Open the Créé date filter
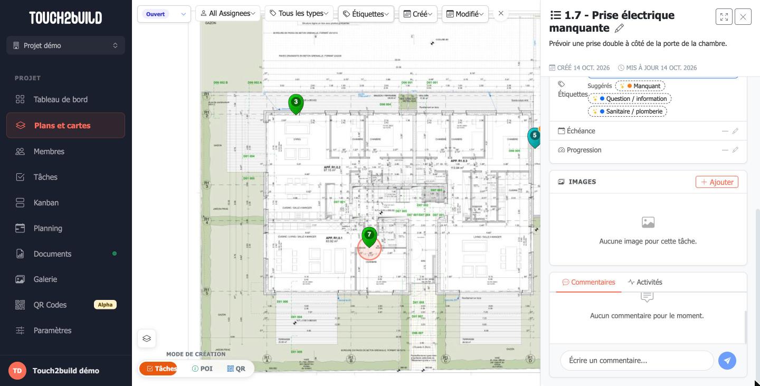Viewport: 760px width, 386px height. pyautogui.click(x=418, y=14)
